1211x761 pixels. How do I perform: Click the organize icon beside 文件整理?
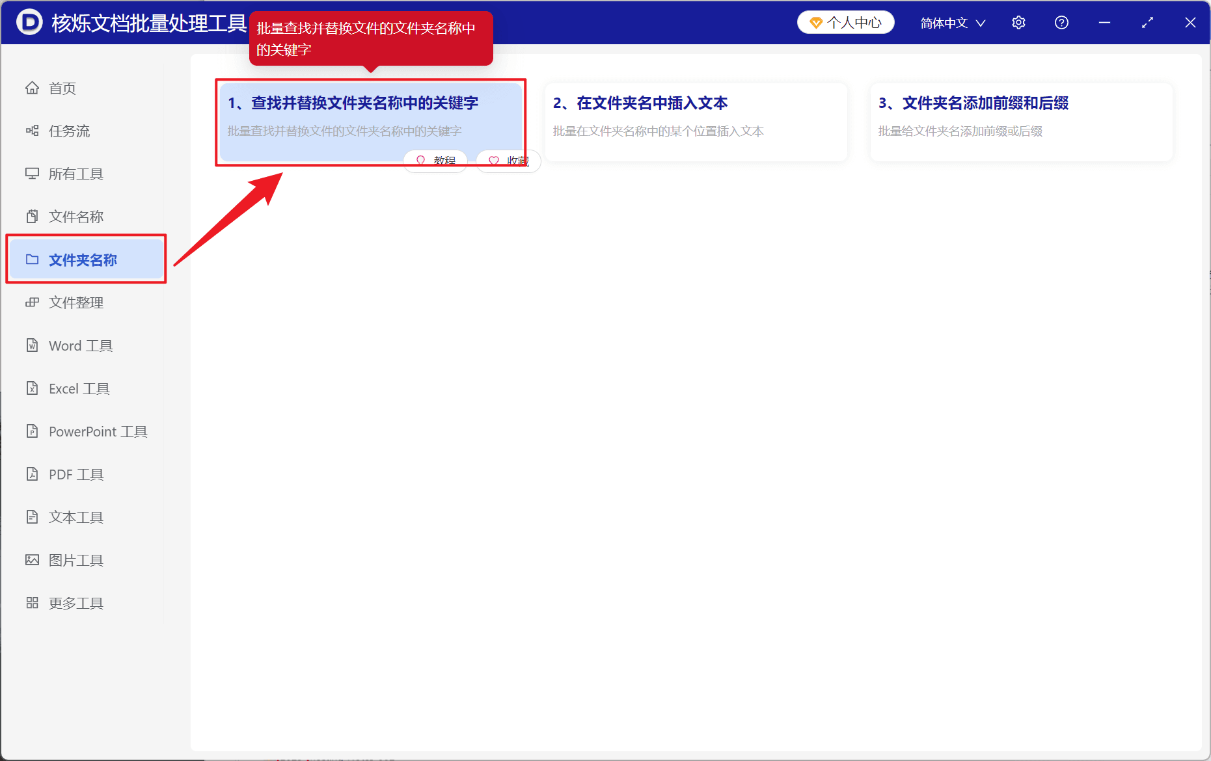32,302
